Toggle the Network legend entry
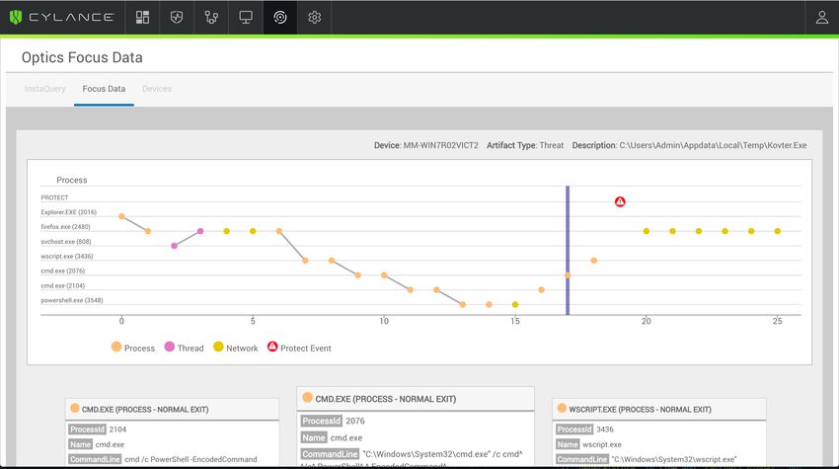Image resolution: width=839 pixels, height=469 pixels. (x=236, y=348)
